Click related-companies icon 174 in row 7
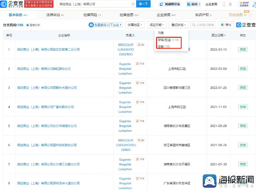Screen dimensions: 256x190 tap(140, 159)
